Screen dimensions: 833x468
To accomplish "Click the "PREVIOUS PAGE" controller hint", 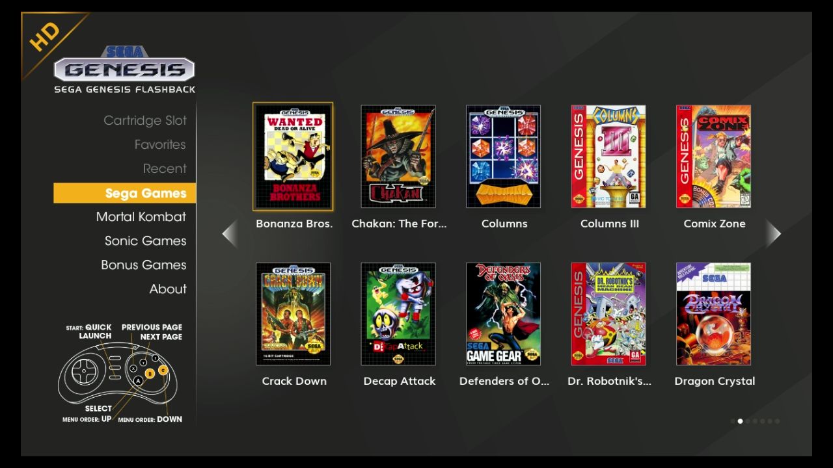I will (x=152, y=327).
